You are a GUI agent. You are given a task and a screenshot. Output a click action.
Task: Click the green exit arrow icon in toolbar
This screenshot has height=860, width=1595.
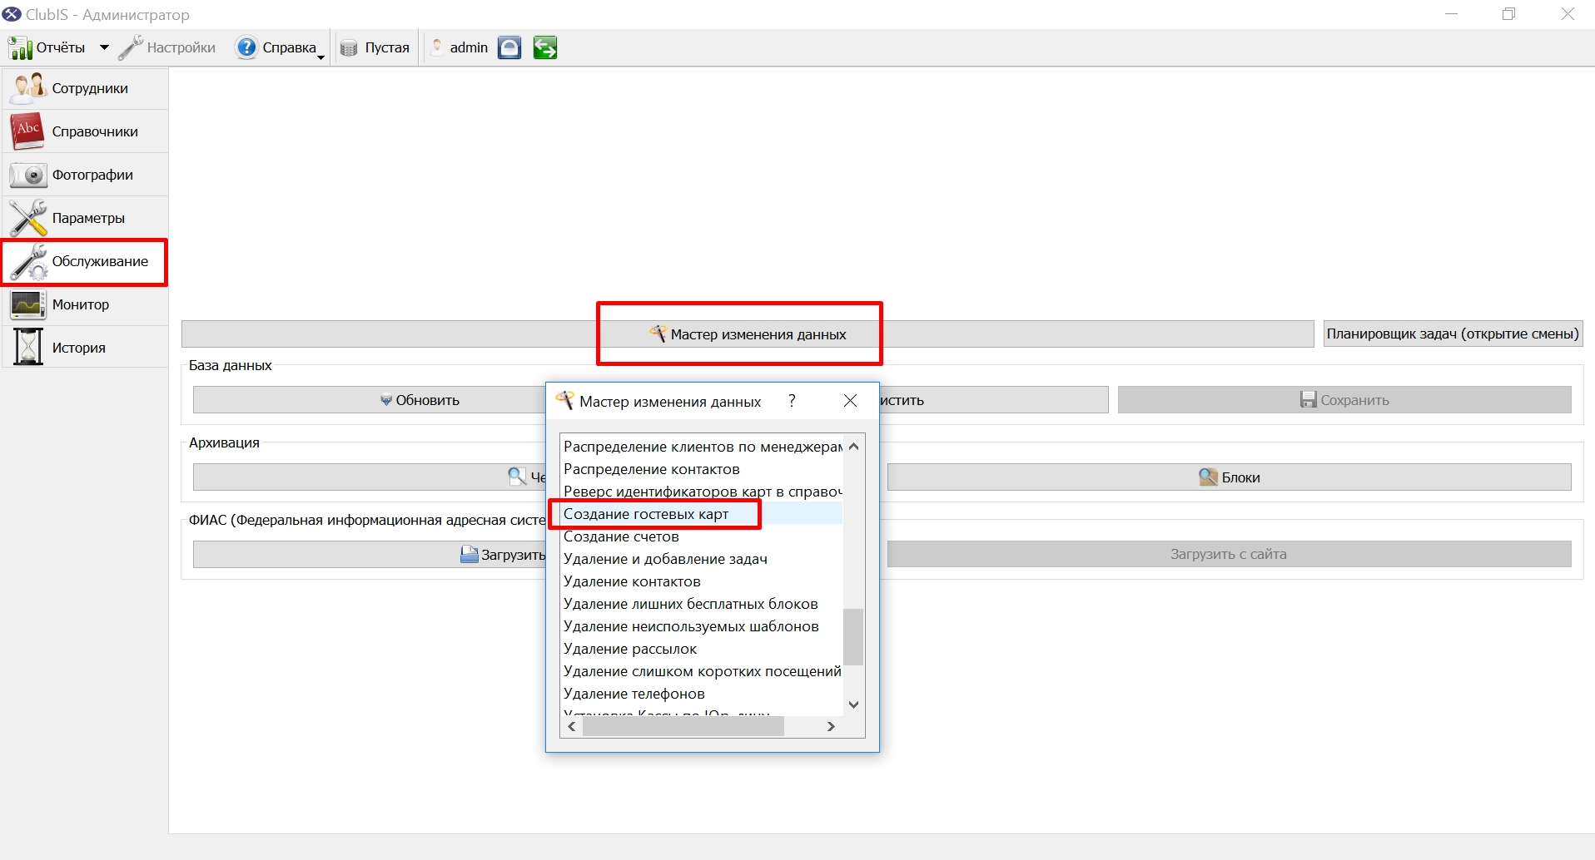coord(545,47)
